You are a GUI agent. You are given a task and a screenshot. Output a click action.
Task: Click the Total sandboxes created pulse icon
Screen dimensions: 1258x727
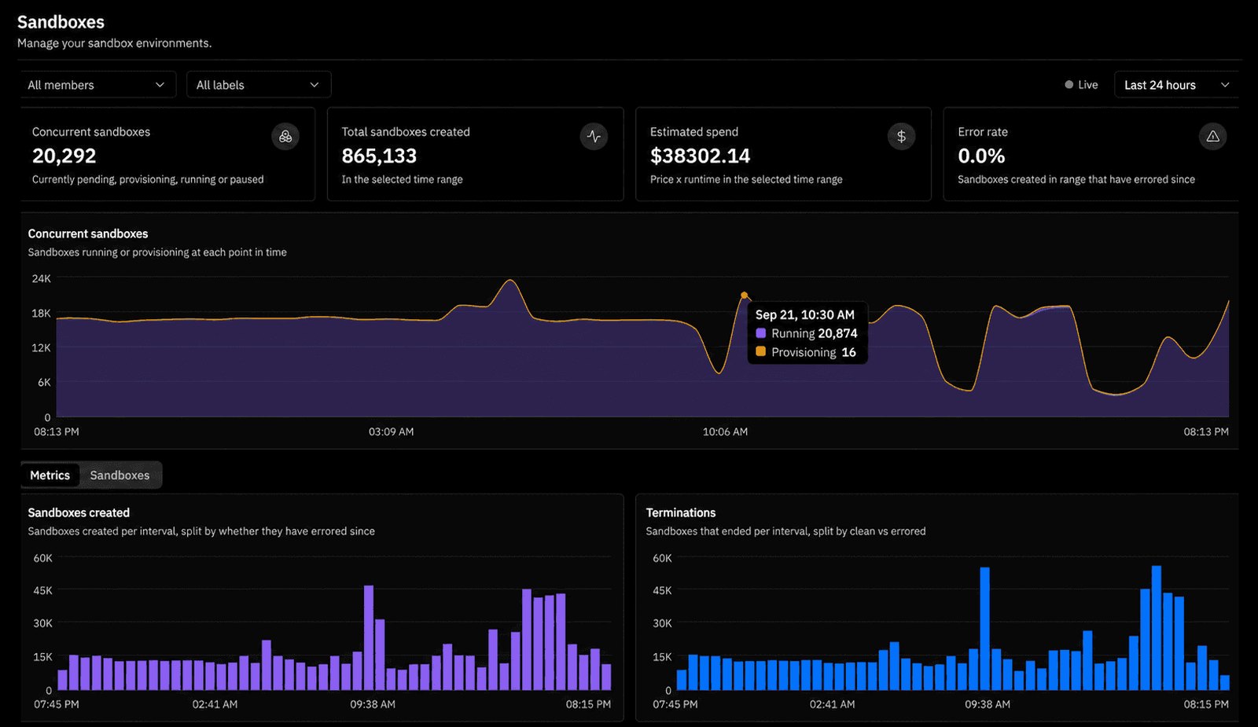tap(594, 137)
